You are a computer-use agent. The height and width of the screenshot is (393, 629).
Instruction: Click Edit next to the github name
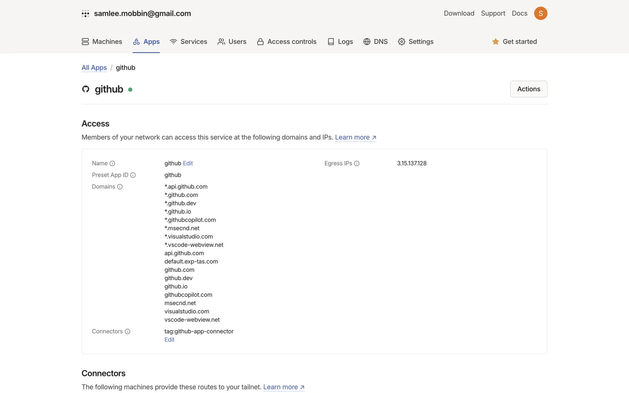point(188,163)
